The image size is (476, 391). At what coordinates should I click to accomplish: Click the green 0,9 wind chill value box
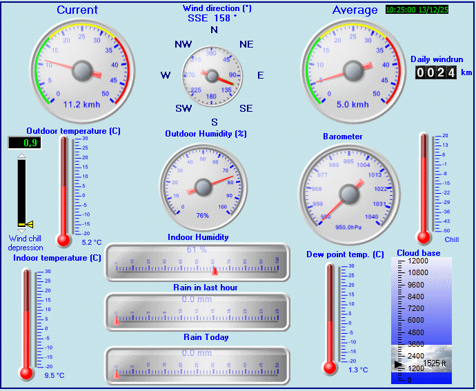tap(23, 143)
